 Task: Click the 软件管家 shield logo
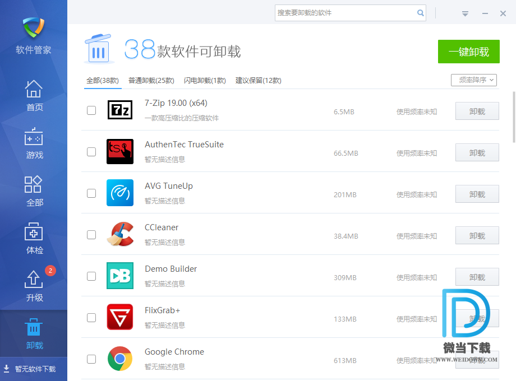click(34, 27)
